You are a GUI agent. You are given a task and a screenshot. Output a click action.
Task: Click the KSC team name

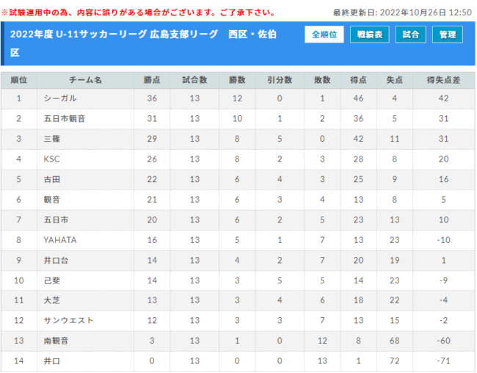(x=51, y=159)
